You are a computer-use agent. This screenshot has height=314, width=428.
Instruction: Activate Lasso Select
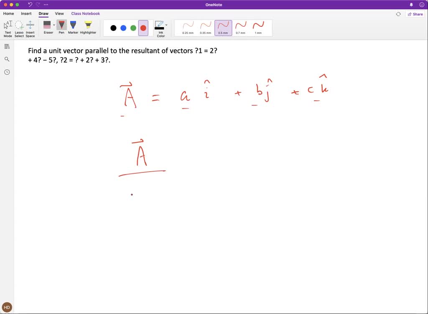pos(19,27)
